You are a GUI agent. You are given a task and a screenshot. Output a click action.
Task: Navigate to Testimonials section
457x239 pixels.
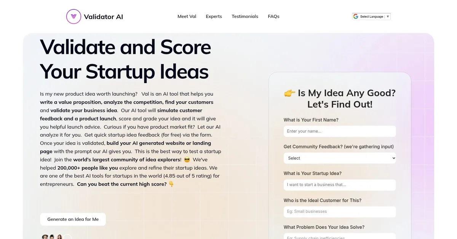point(244,16)
